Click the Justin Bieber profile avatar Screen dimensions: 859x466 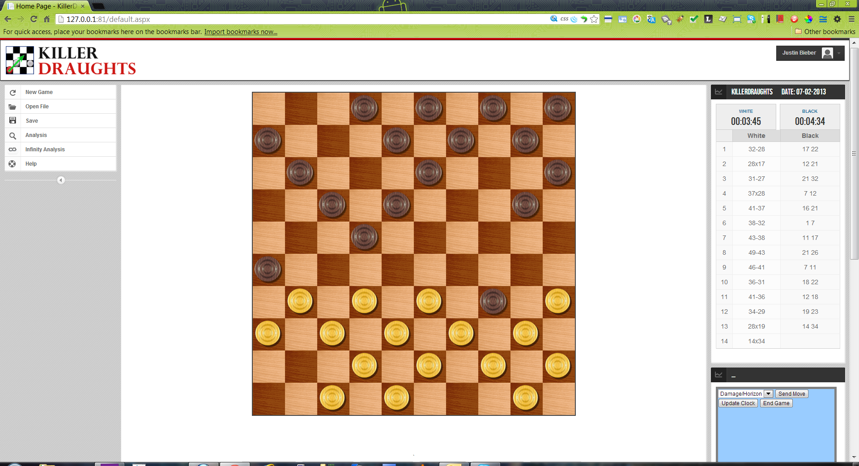click(828, 53)
